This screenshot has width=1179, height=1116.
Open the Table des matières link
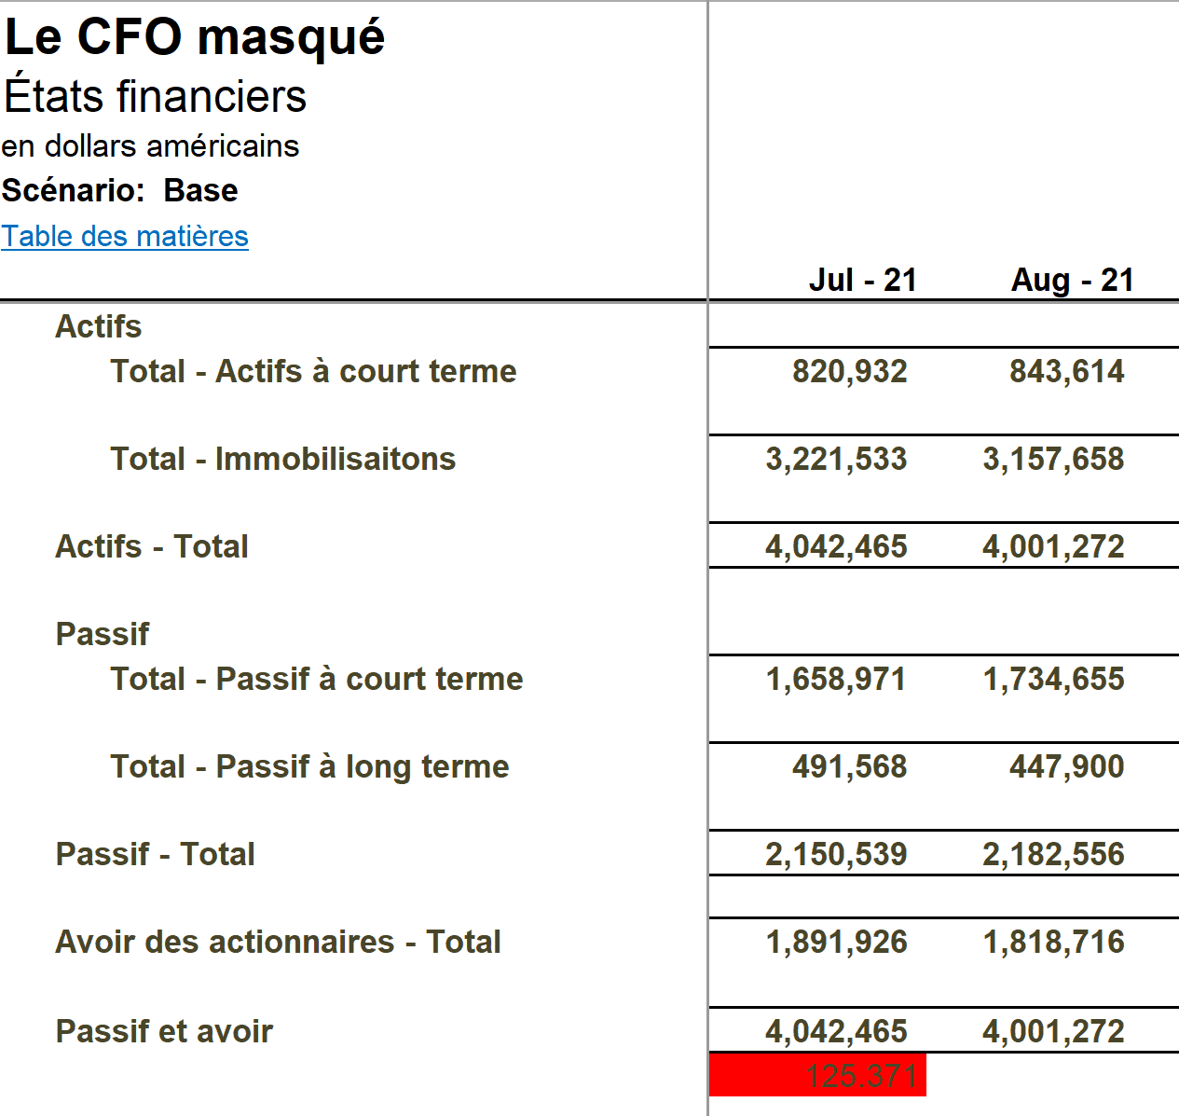pos(125,236)
